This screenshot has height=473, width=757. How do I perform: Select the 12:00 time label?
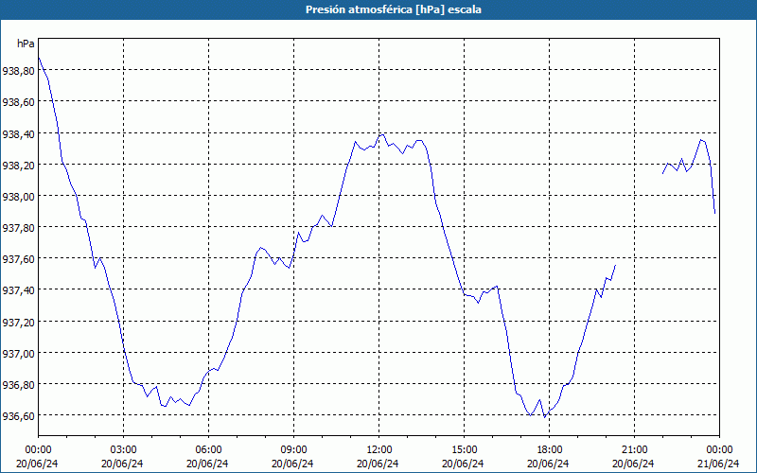click(x=379, y=449)
